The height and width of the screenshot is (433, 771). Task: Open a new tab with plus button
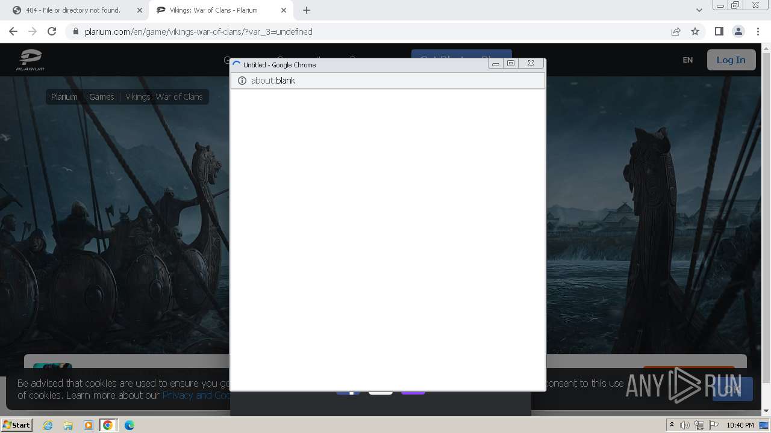coord(307,10)
